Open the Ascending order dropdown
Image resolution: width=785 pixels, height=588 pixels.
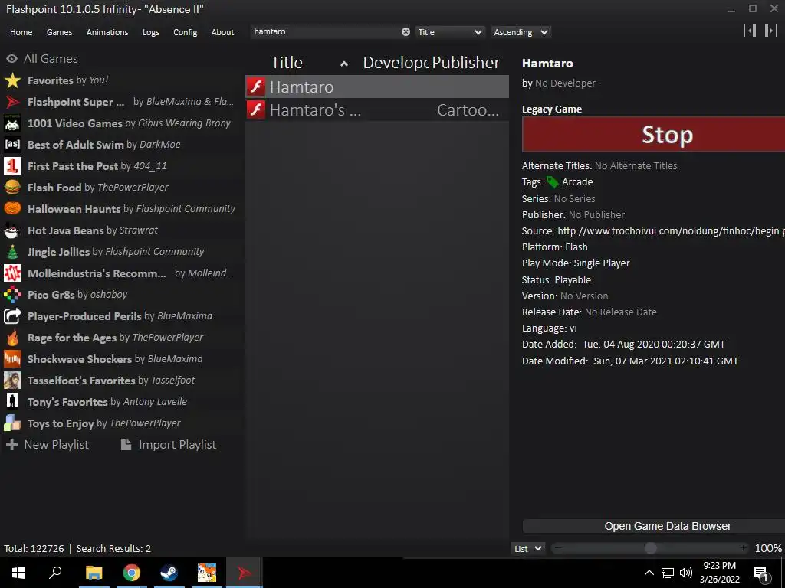(x=521, y=32)
